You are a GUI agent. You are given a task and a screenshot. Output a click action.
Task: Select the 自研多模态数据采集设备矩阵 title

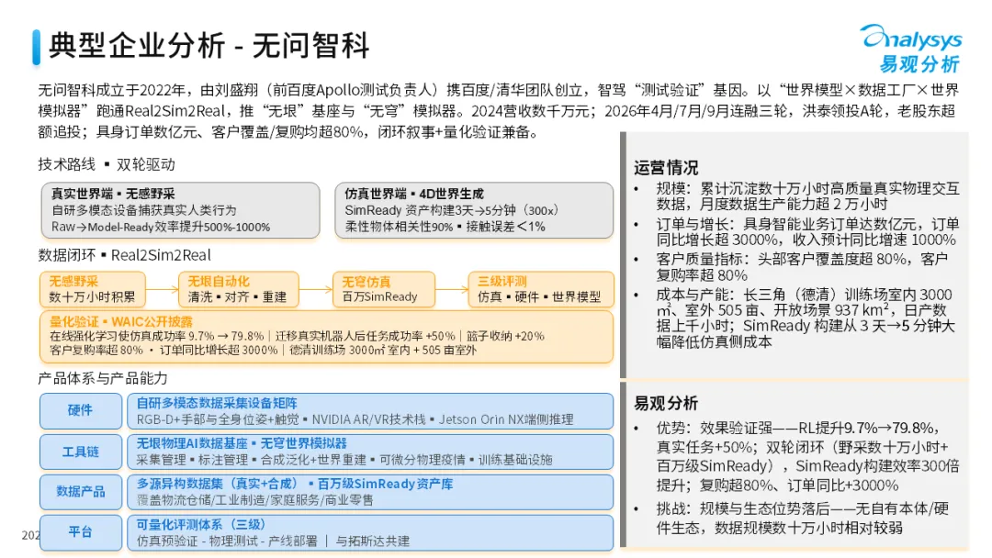point(217,403)
